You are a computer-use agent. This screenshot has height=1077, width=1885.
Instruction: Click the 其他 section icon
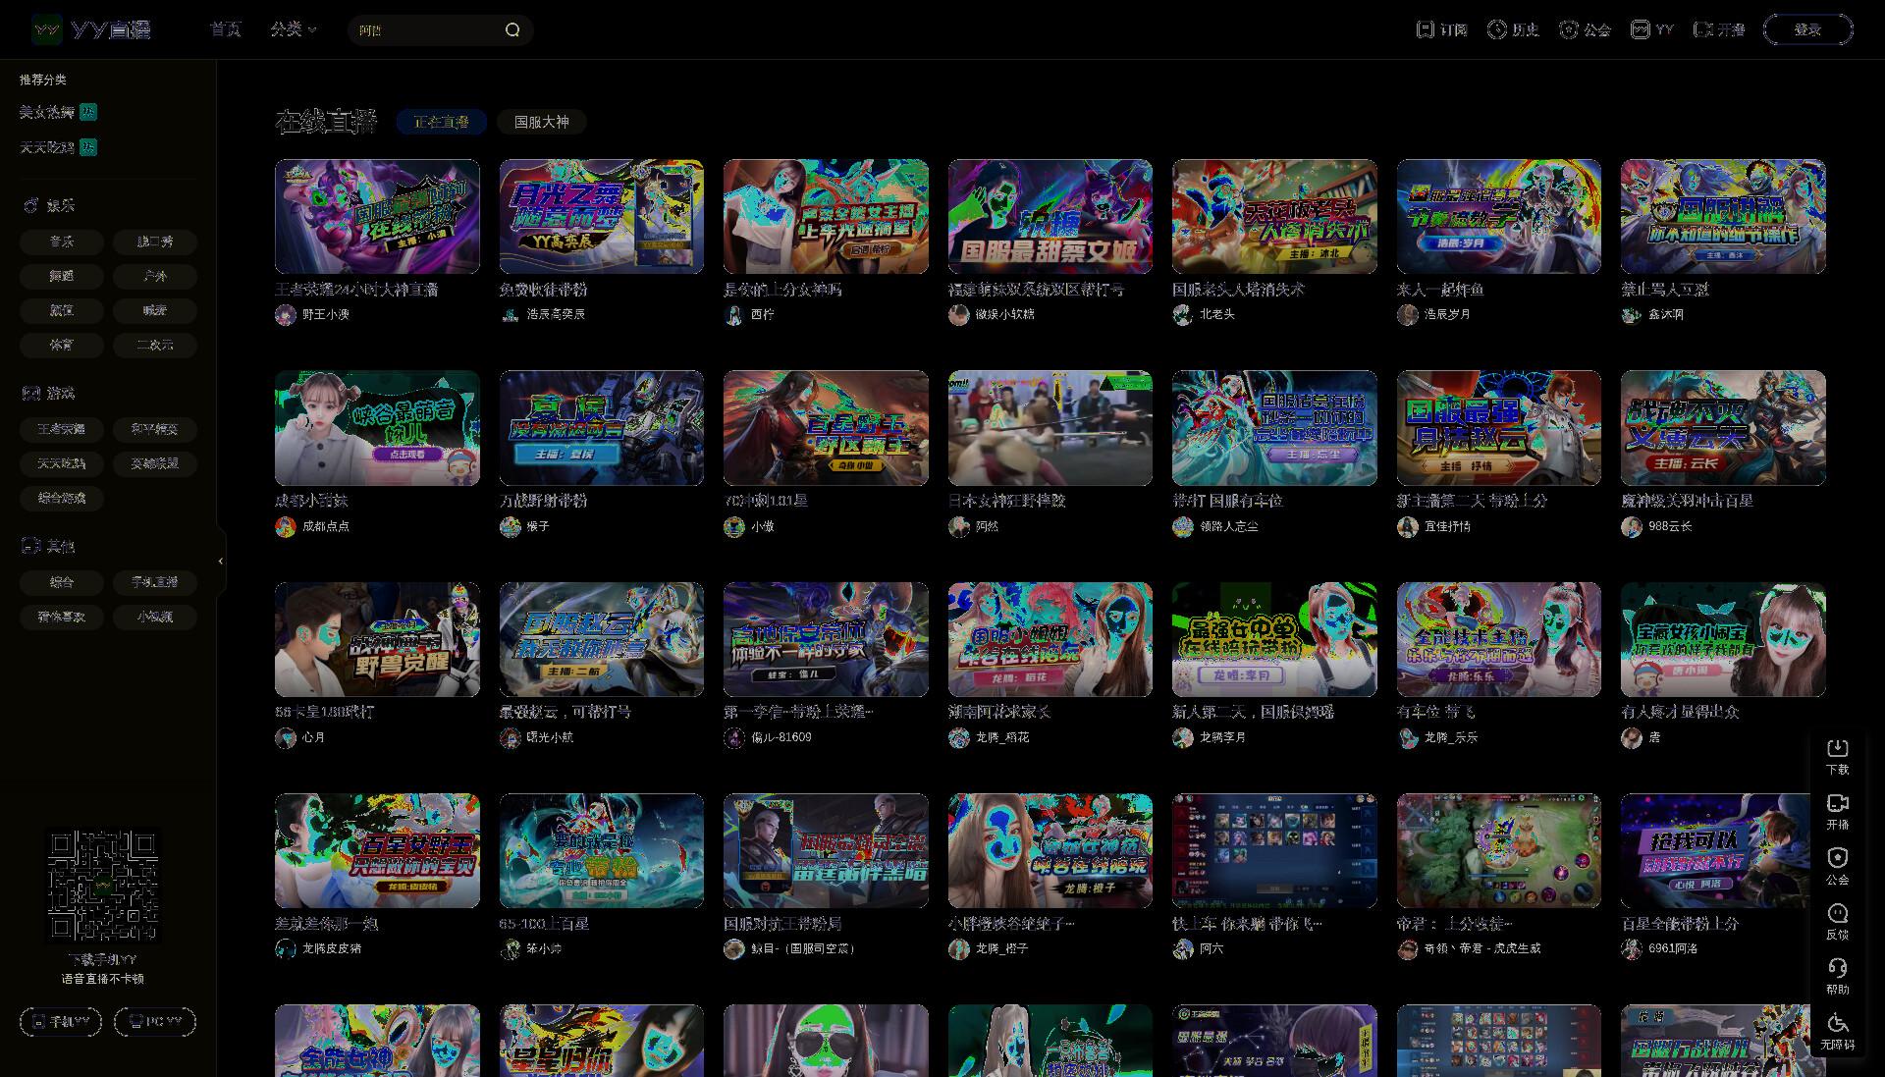click(x=30, y=546)
